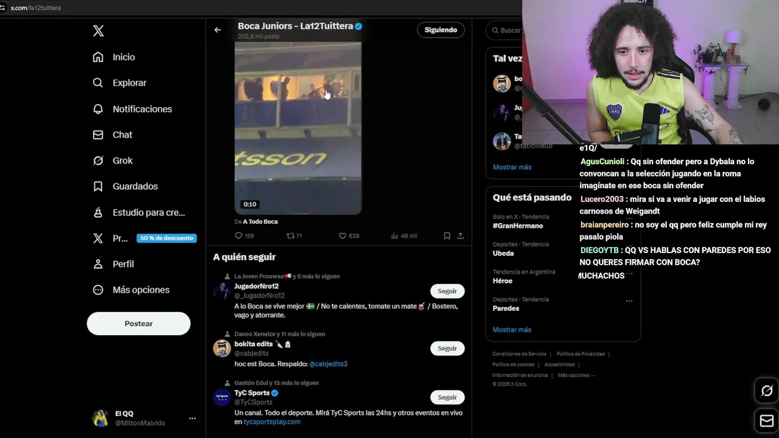779x438 pixels.
Task: Click Mostrar más under Tal vez te guste
Action: [512, 167]
